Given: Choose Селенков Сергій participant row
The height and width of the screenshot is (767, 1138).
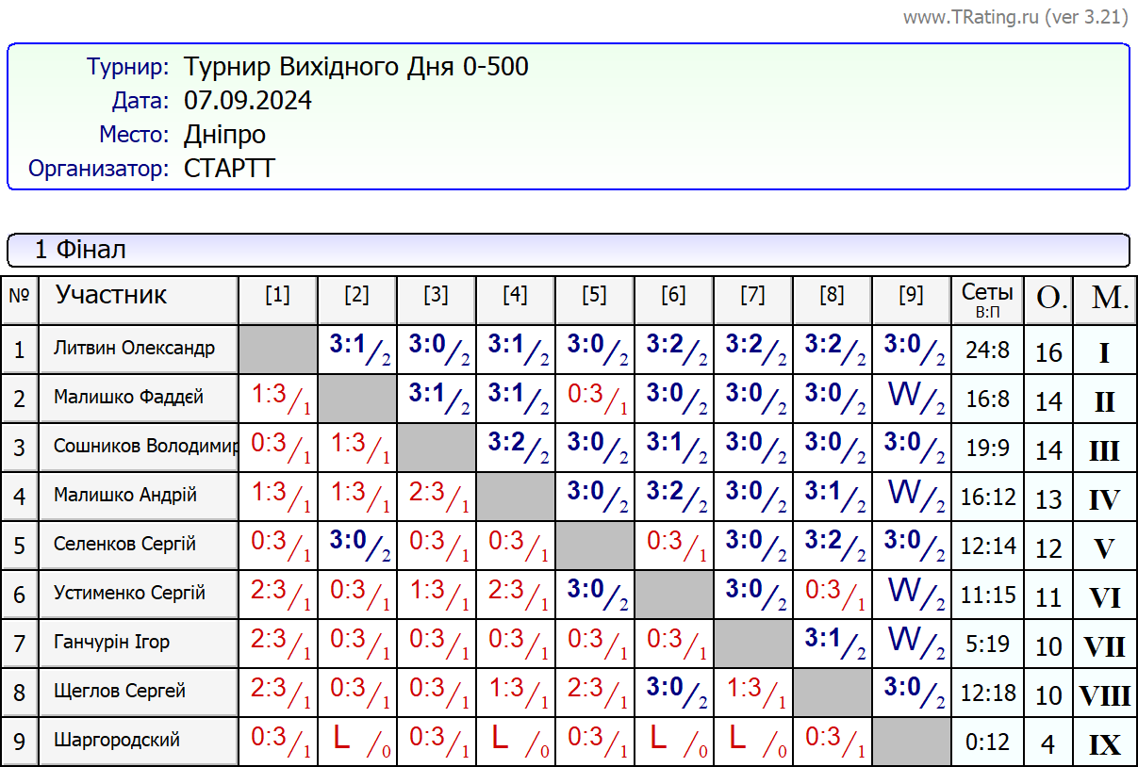Looking at the screenshot, I should pos(138,545).
